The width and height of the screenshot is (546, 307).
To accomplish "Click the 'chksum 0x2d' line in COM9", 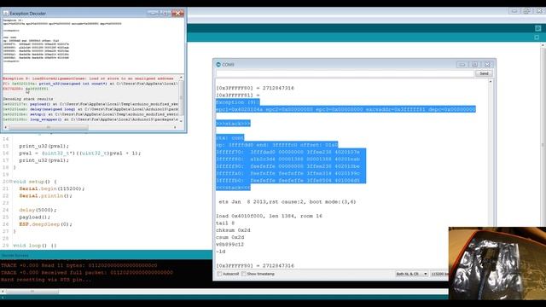I will coord(233,230).
